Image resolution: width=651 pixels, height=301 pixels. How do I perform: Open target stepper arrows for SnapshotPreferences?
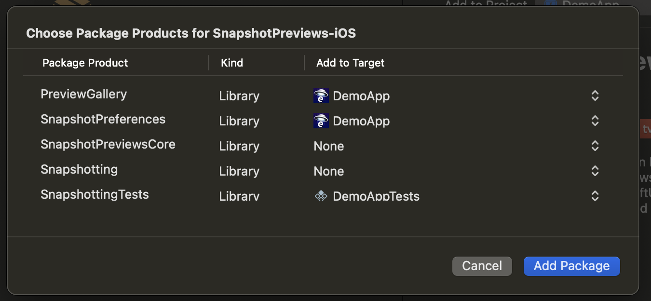tap(595, 121)
